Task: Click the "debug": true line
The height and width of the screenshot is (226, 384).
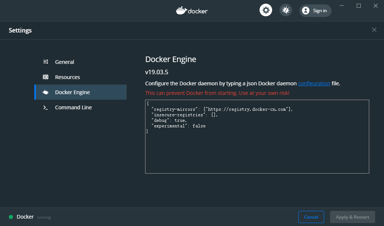Action: click(x=169, y=120)
